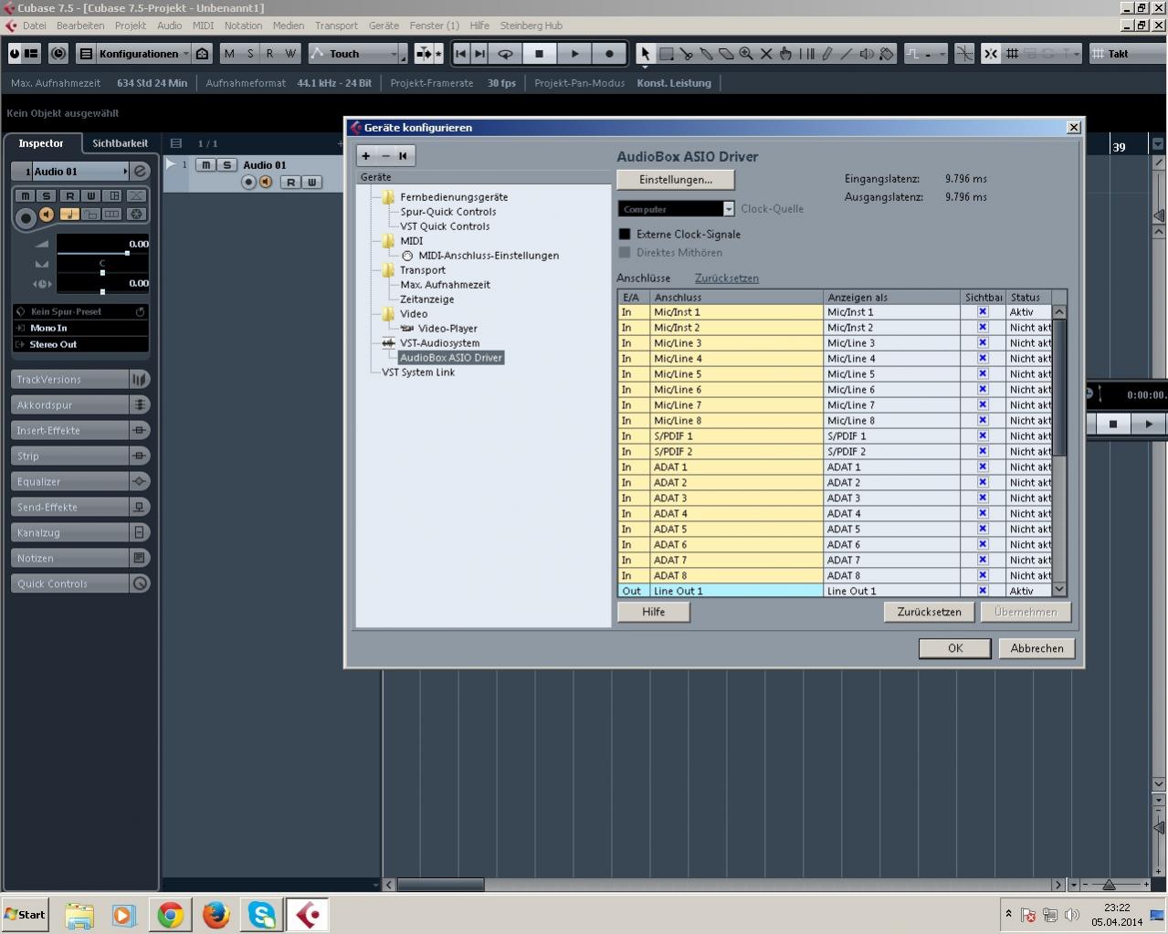Click the reset-to-start icon in device toolbar
Image resolution: width=1168 pixels, height=934 pixels.
coord(404,156)
